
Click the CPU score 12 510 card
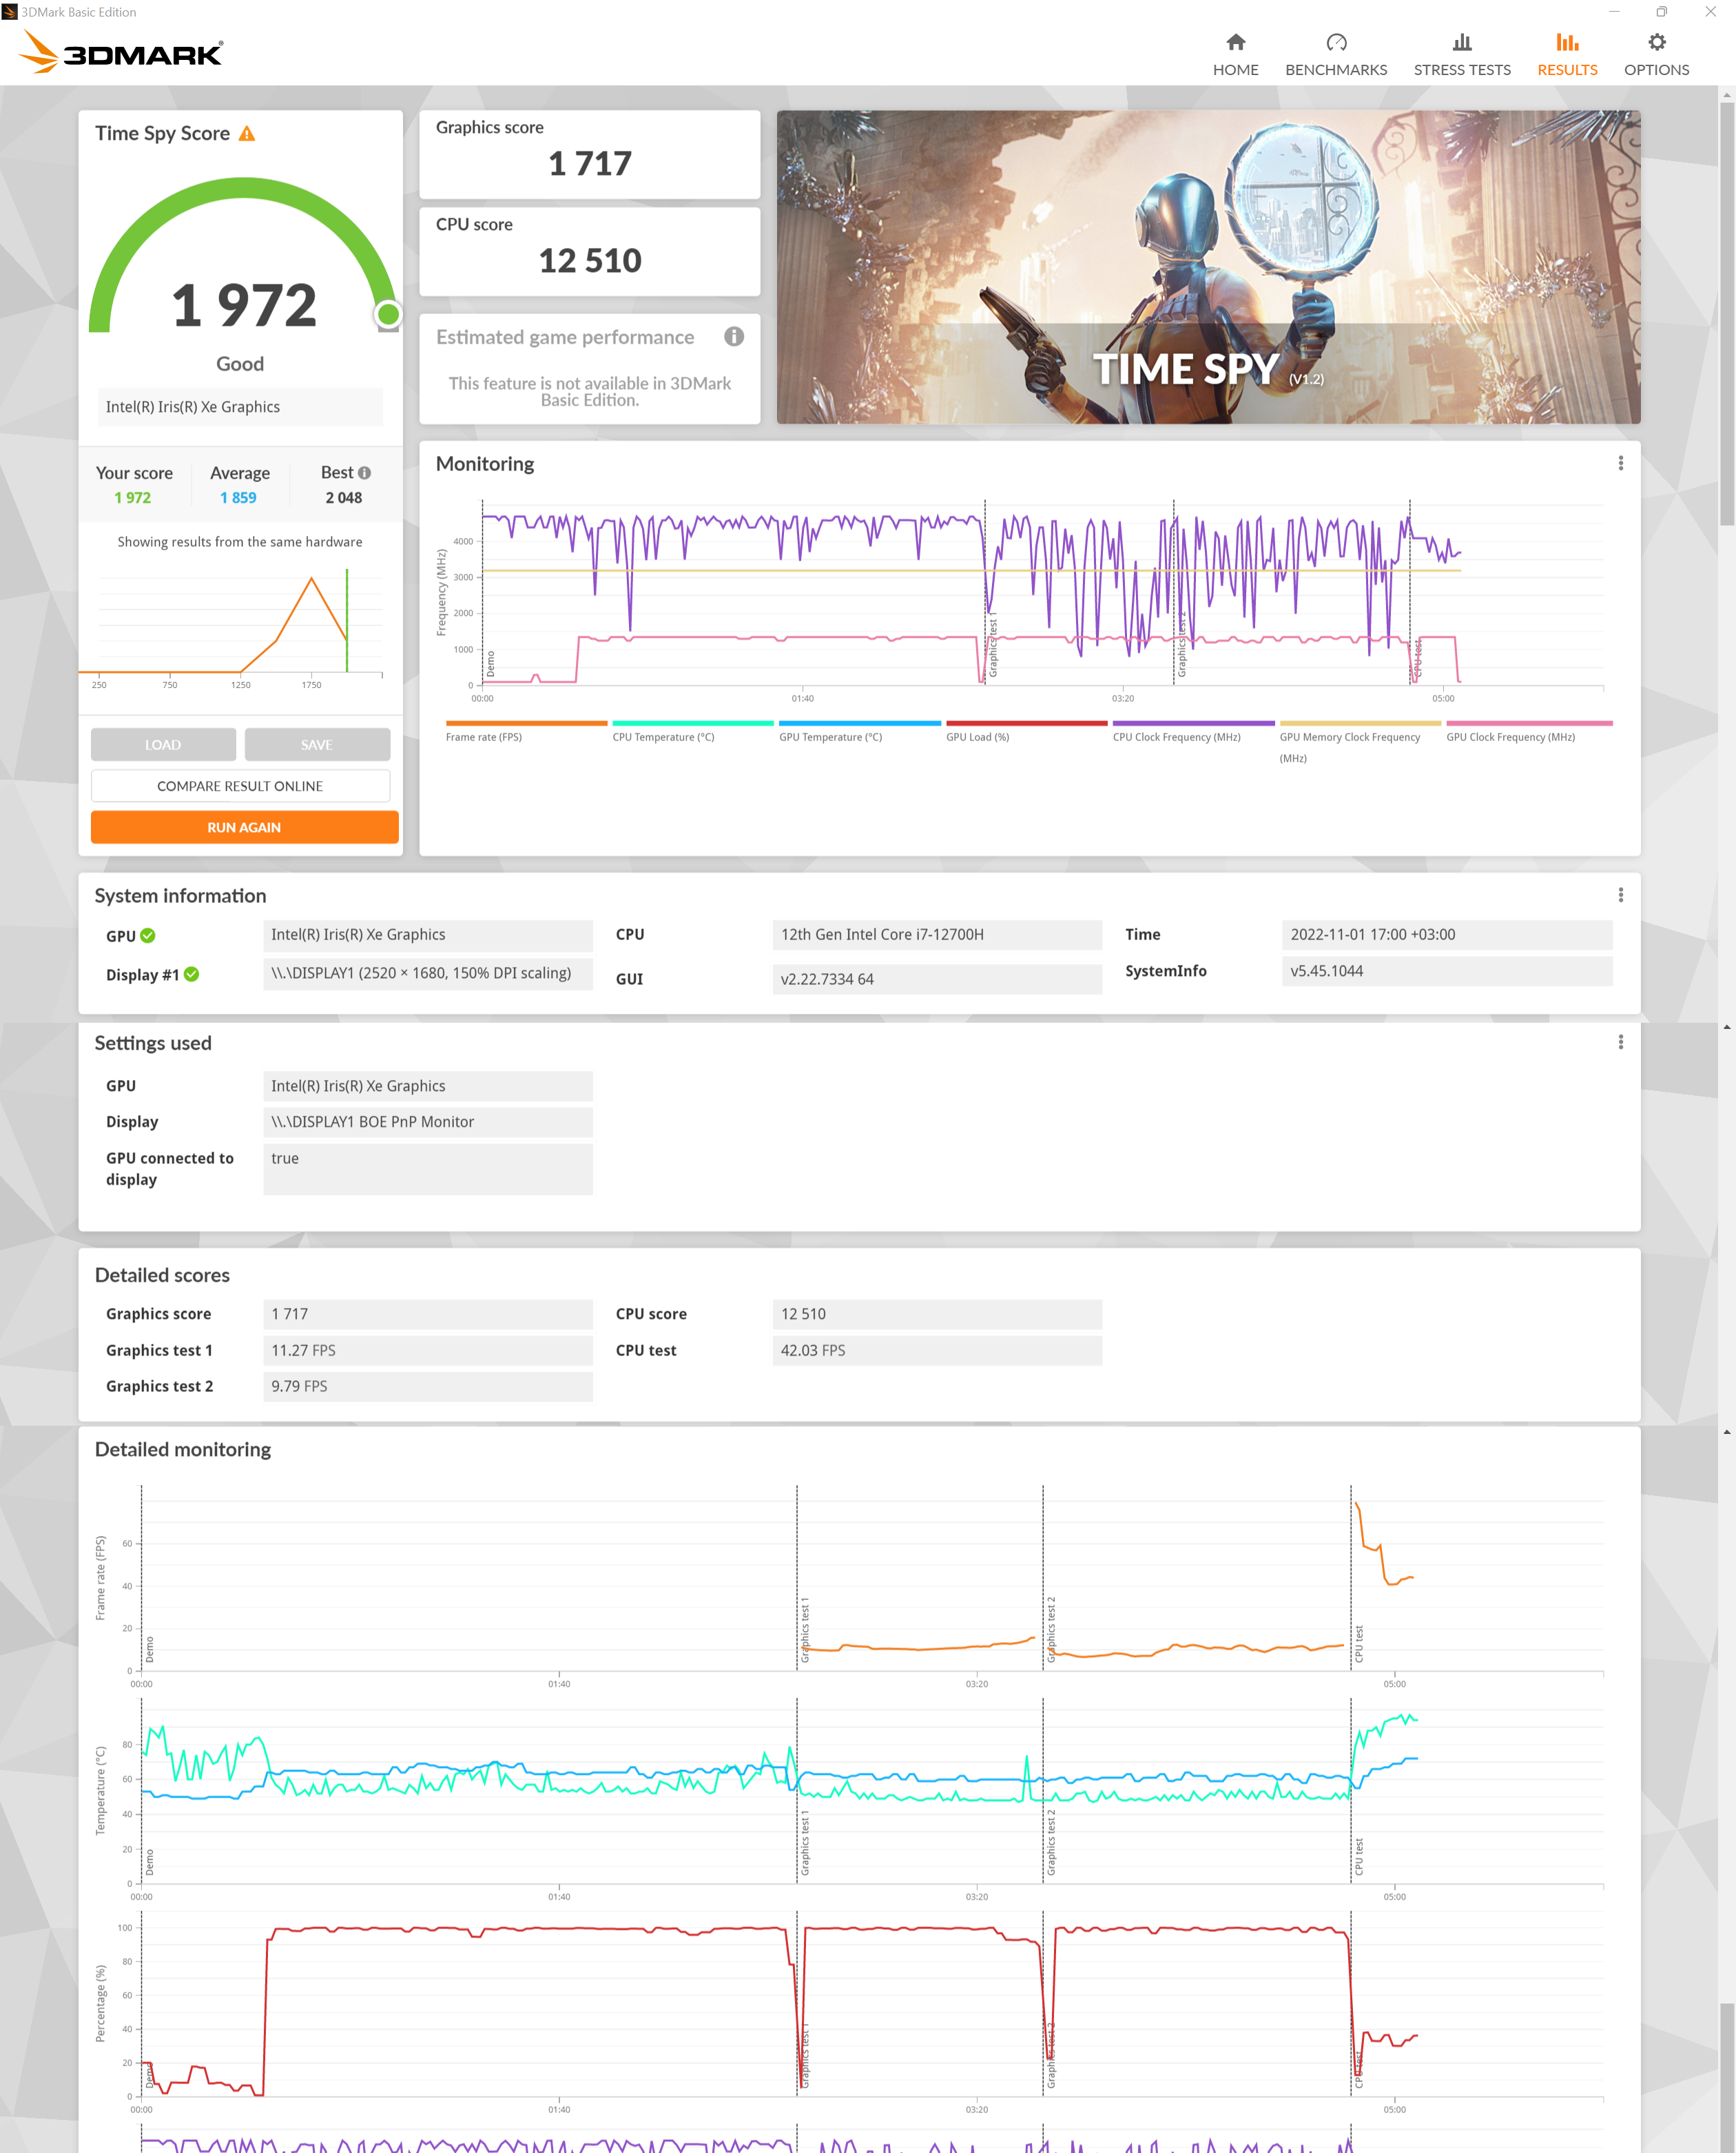[589, 251]
